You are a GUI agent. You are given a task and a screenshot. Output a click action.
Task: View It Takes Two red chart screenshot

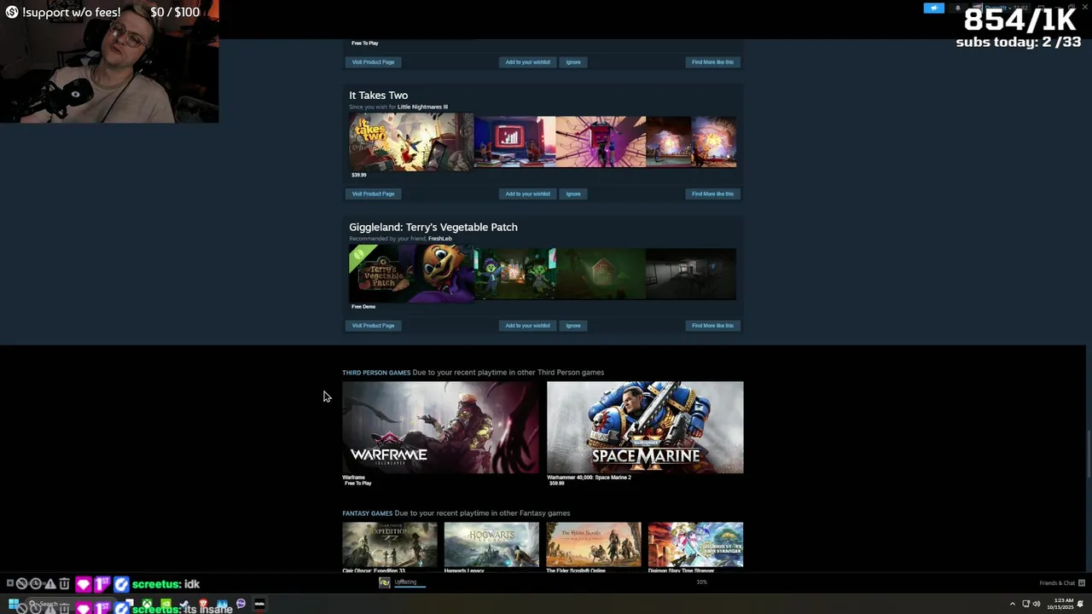pyautogui.click(x=514, y=142)
